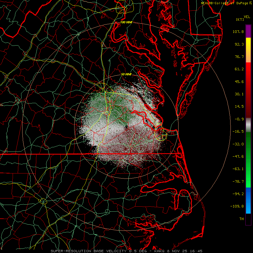Click the 61.2 legend value
253x253 pixels.
point(239,69)
